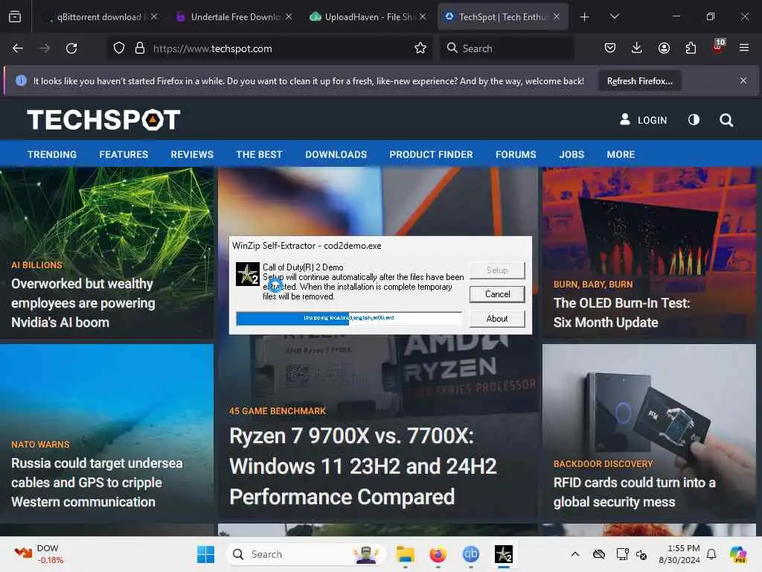Open JOBS menu item
Screen dimensions: 762x572
coord(571,155)
